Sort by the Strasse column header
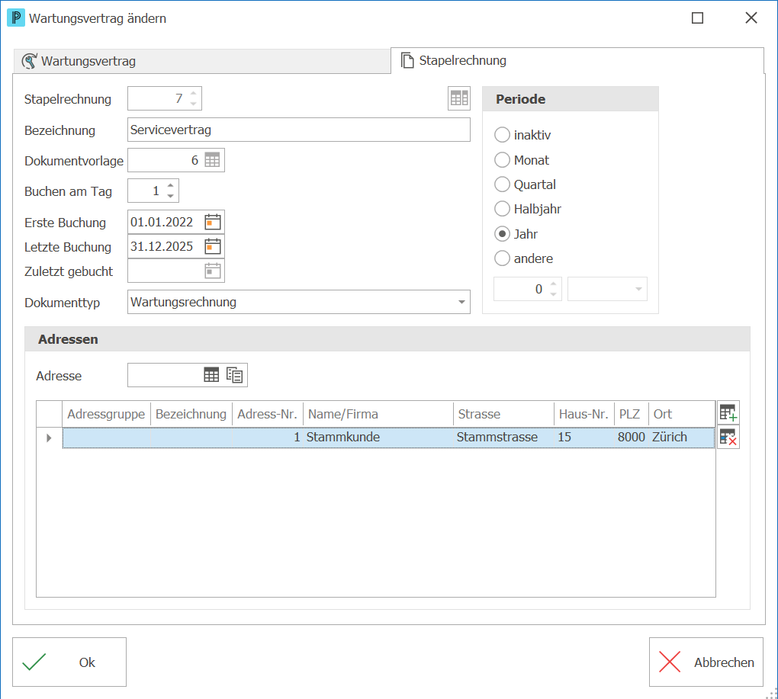The image size is (778, 699). (x=503, y=414)
